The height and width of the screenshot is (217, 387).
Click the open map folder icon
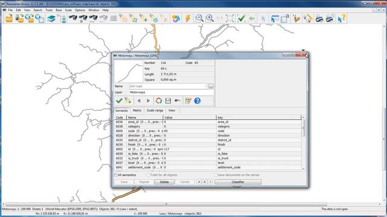click(x=9, y=19)
